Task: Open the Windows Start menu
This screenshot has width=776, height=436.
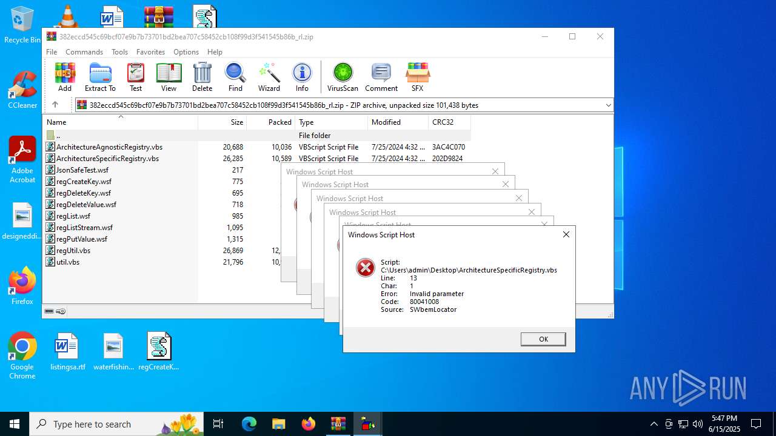Action: (15, 424)
